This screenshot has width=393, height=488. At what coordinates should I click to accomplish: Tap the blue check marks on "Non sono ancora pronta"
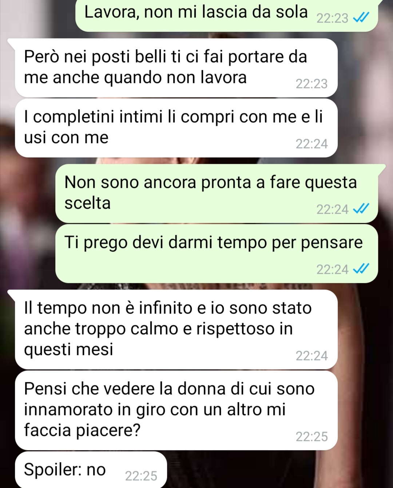[x=361, y=209]
